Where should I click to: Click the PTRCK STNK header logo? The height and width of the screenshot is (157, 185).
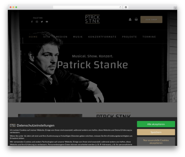(x=92, y=19)
